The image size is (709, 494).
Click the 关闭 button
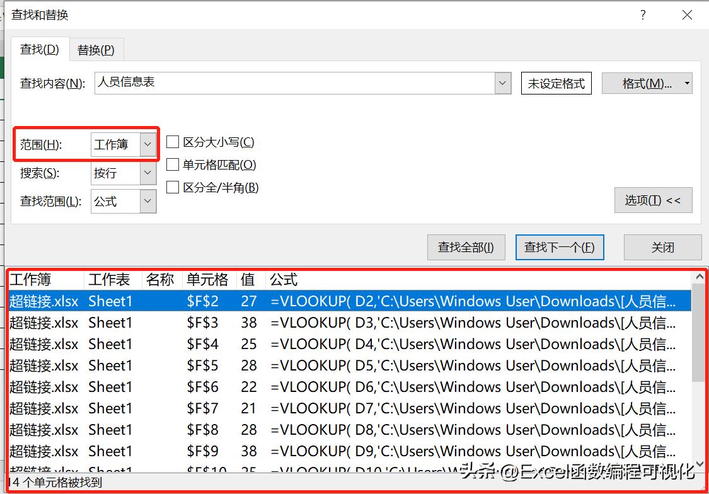(x=662, y=247)
